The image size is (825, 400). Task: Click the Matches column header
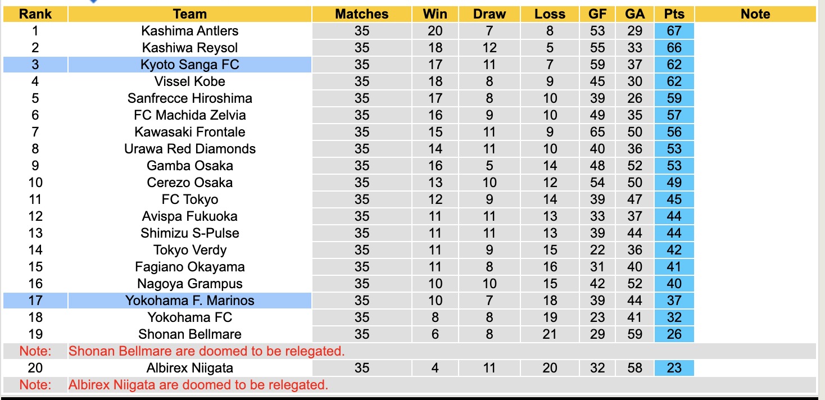click(x=362, y=14)
